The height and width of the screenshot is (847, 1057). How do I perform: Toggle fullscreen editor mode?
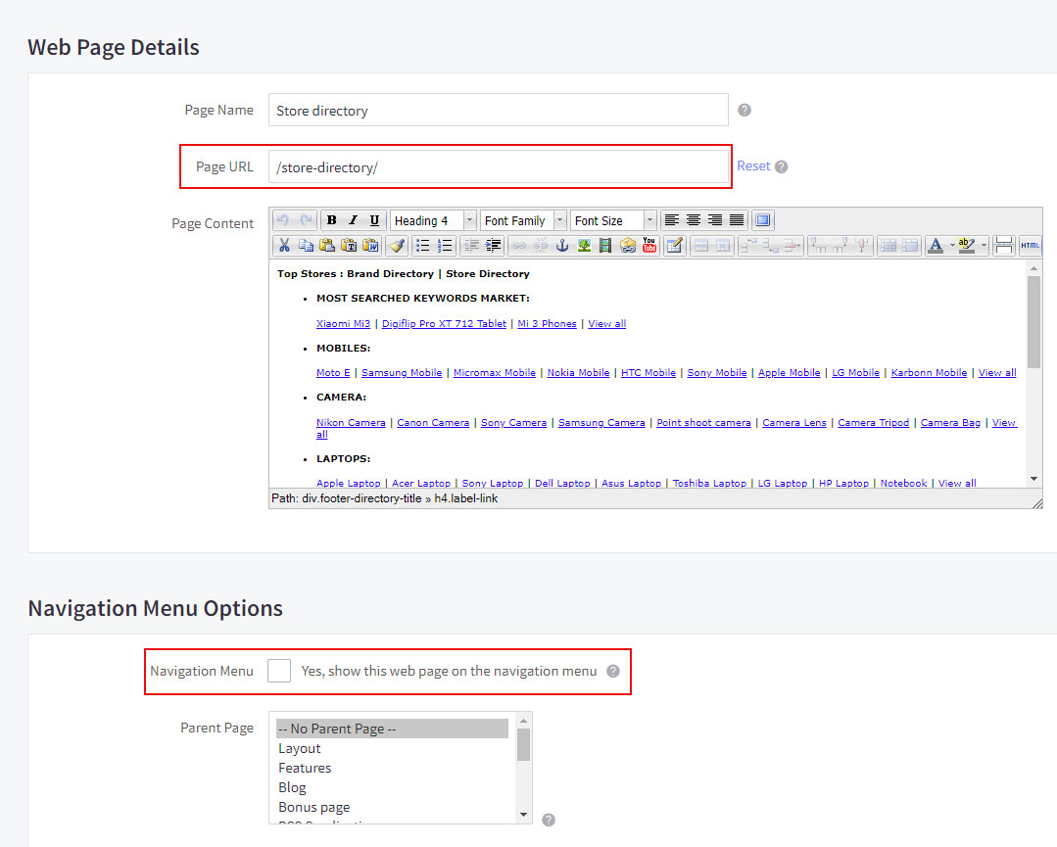coord(763,220)
